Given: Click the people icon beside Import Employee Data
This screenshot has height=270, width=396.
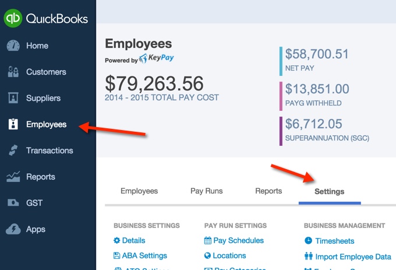Looking at the screenshot, I should pos(309,256).
